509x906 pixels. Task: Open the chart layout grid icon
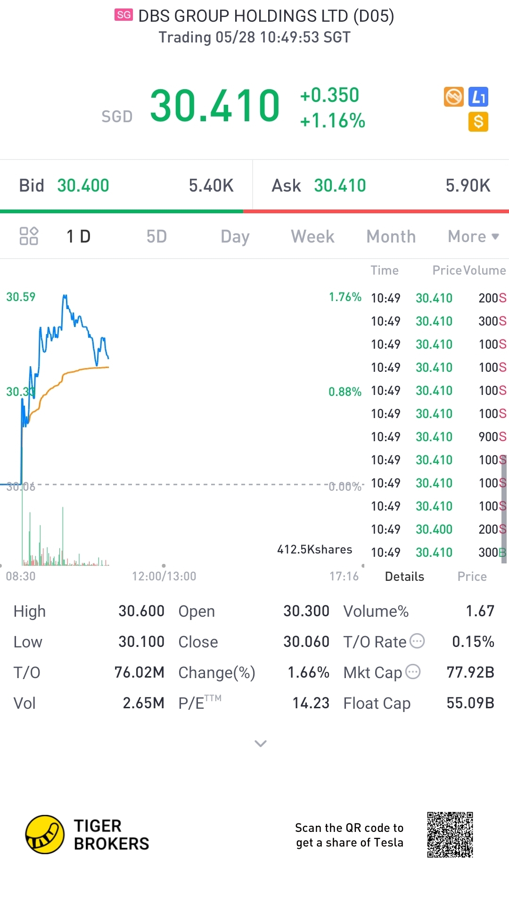(x=29, y=236)
